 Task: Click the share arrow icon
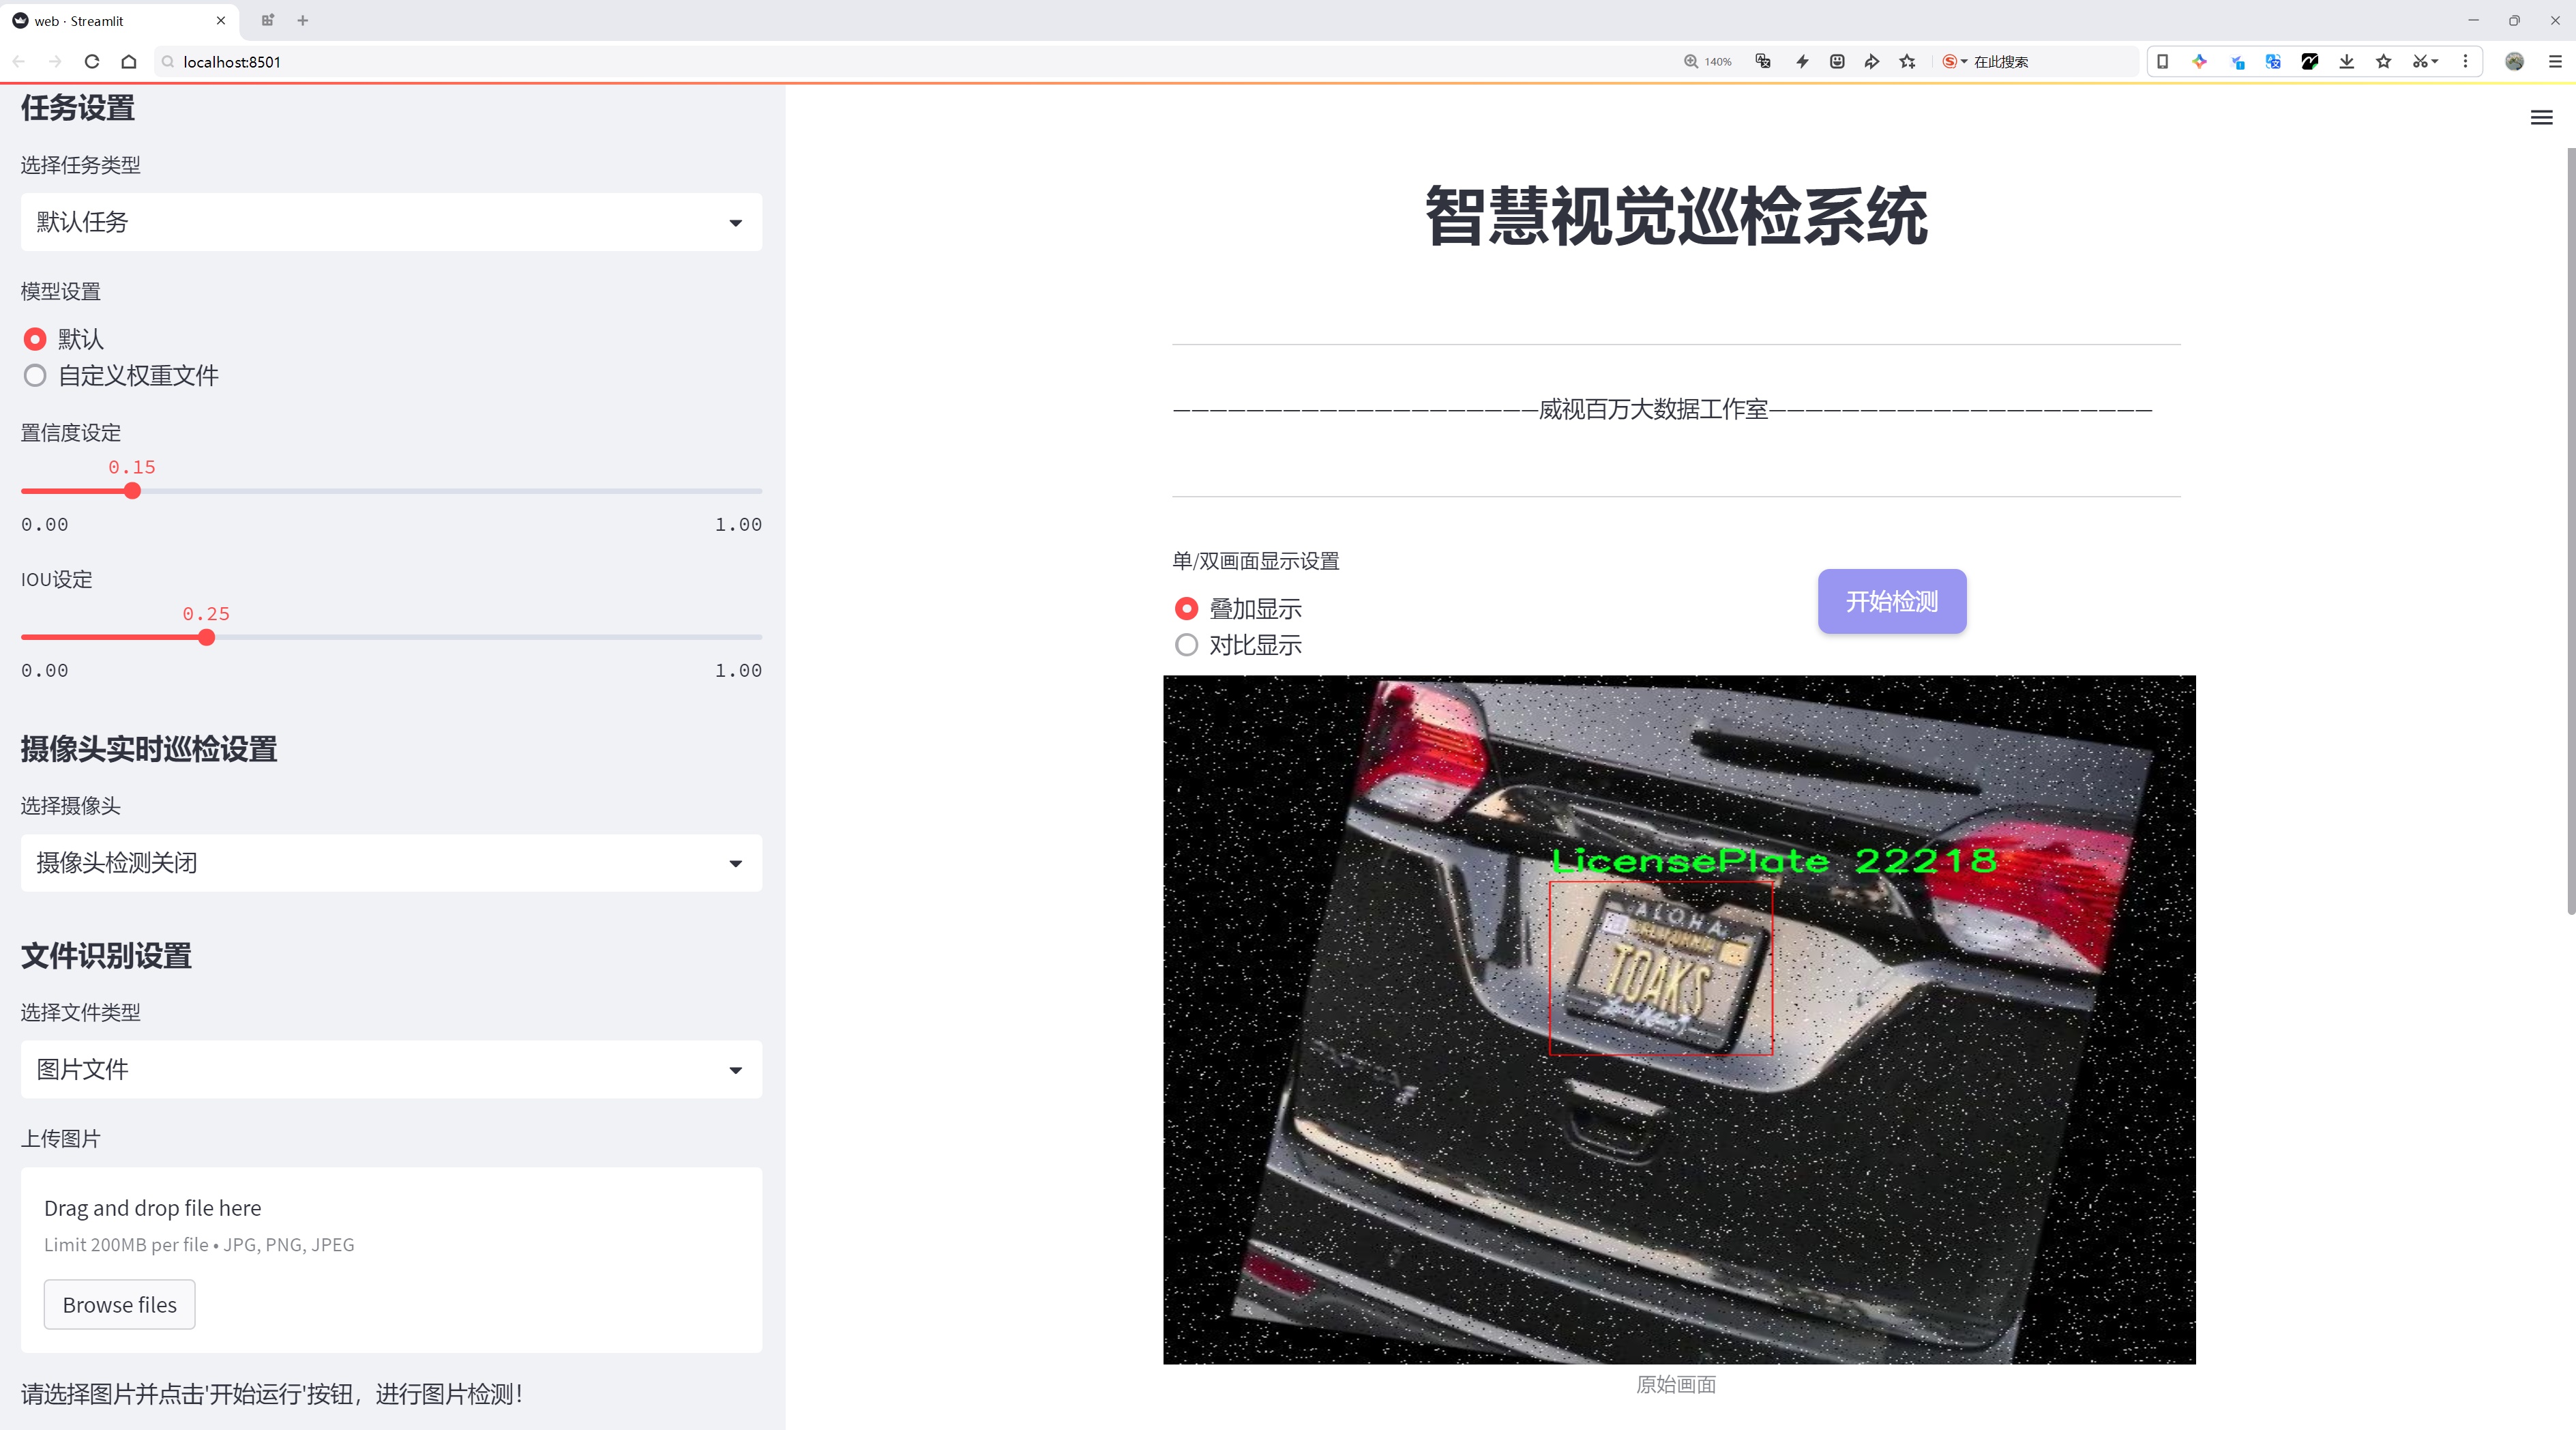pyautogui.click(x=1872, y=61)
